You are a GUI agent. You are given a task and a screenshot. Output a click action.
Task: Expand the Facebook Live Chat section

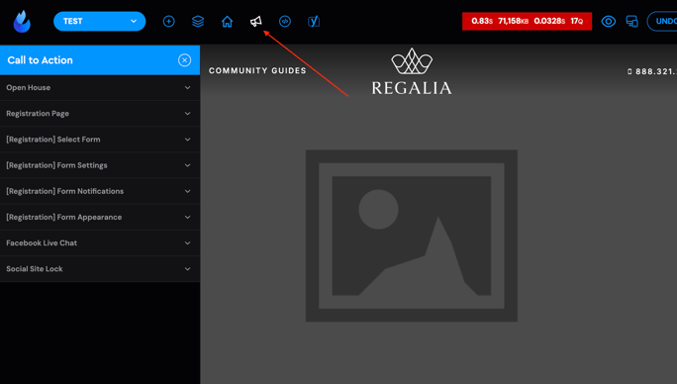pyautogui.click(x=100, y=243)
